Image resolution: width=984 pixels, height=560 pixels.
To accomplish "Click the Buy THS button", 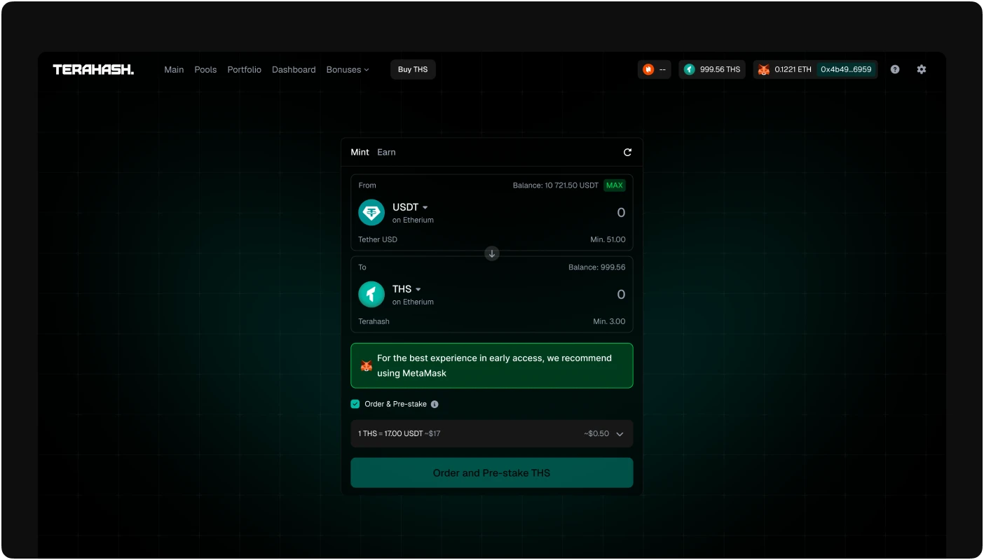I will point(413,69).
